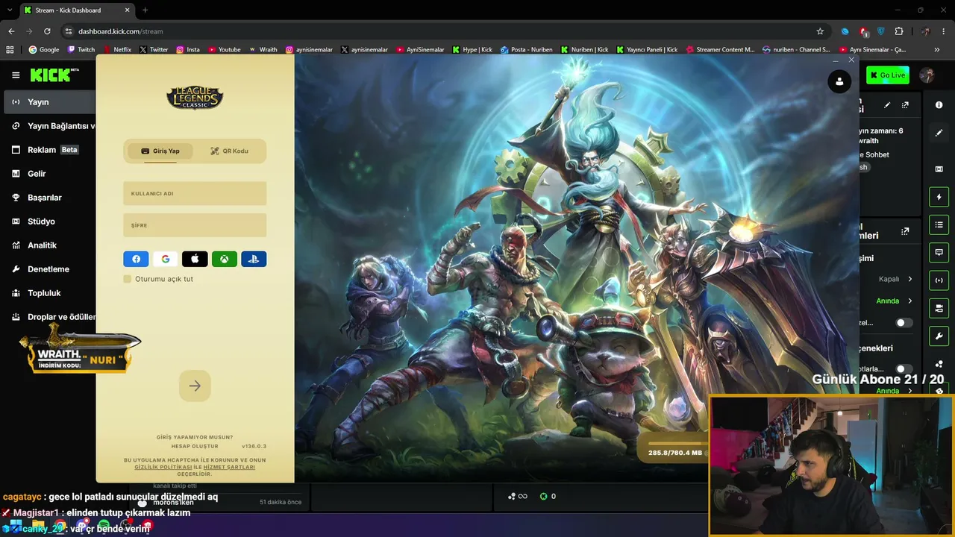Viewport: 955px width, 537px height.
Task: Click the 285.8/760.4 MB download progress bar
Action: [676, 444]
